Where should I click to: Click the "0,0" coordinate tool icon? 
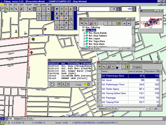point(44,18)
